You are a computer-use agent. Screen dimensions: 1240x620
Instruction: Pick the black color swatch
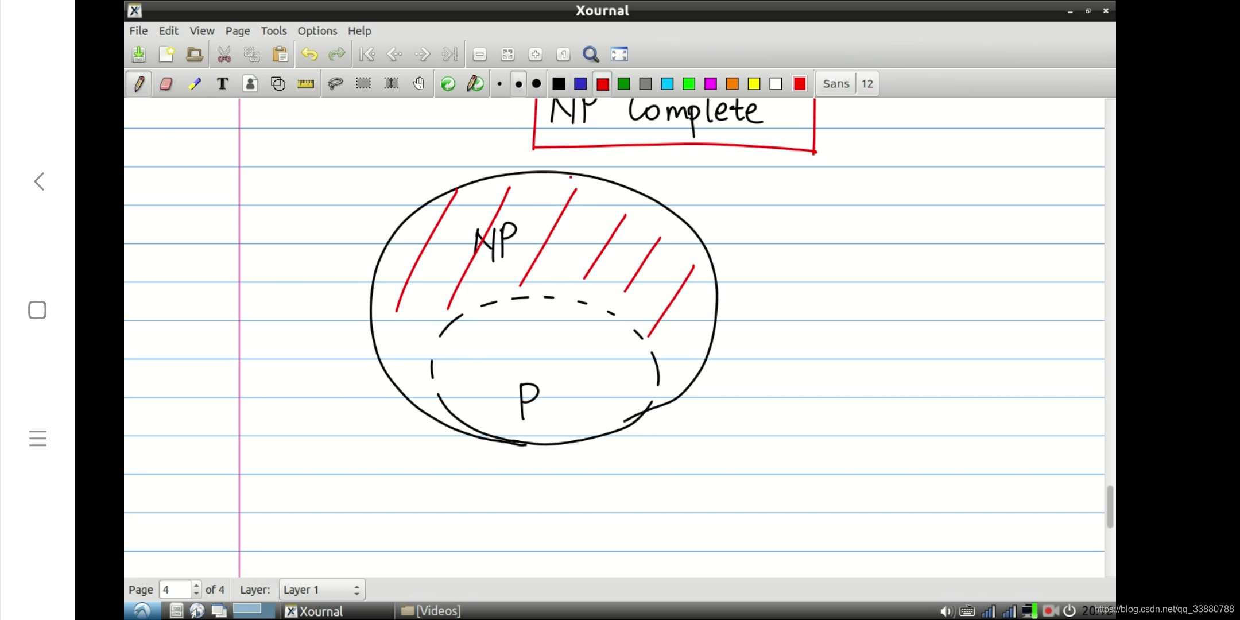coord(559,84)
